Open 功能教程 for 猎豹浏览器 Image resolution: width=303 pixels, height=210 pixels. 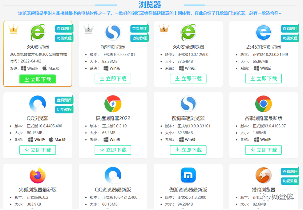[x=290, y=181]
